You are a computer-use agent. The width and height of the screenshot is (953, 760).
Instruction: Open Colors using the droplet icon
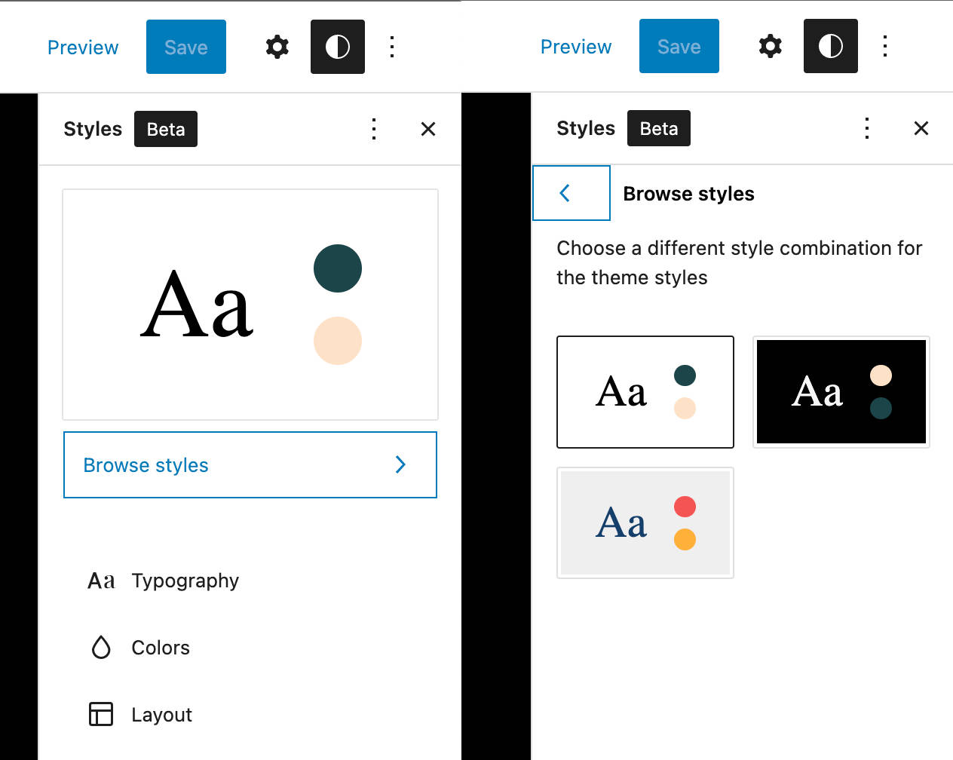(x=102, y=647)
